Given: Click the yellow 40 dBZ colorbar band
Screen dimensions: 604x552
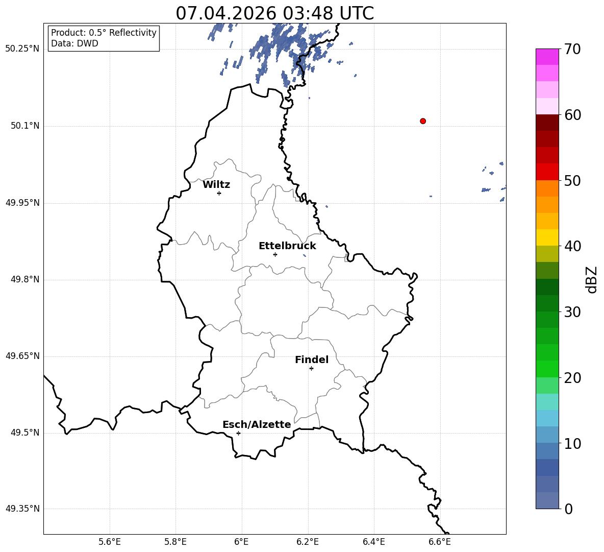Looking at the screenshot, I should (547, 237).
